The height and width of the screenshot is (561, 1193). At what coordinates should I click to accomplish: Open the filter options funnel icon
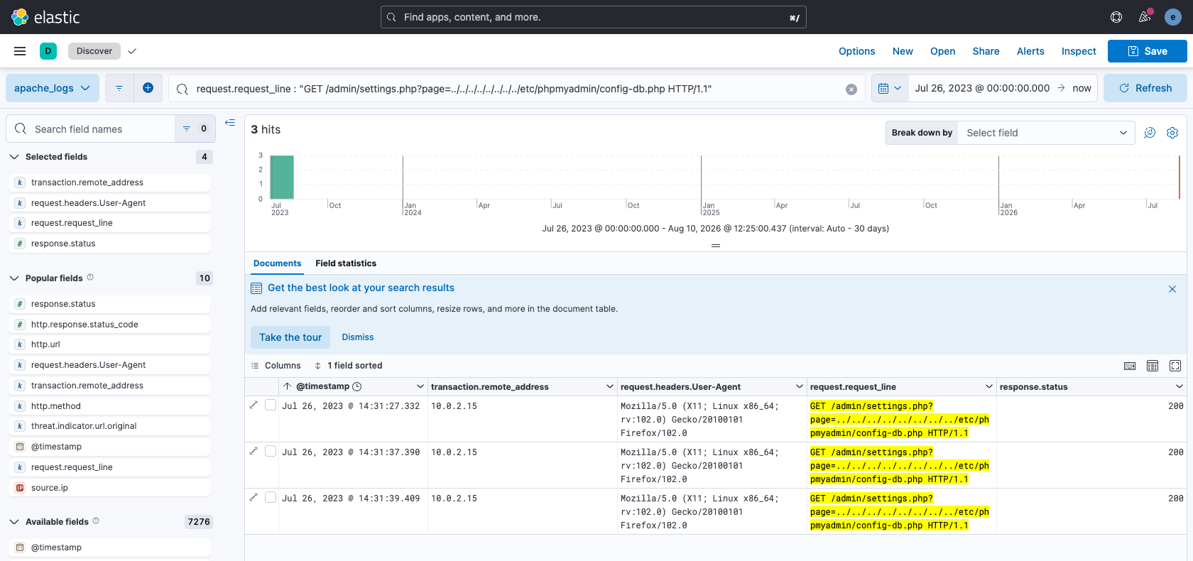click(x=119, y=88)
